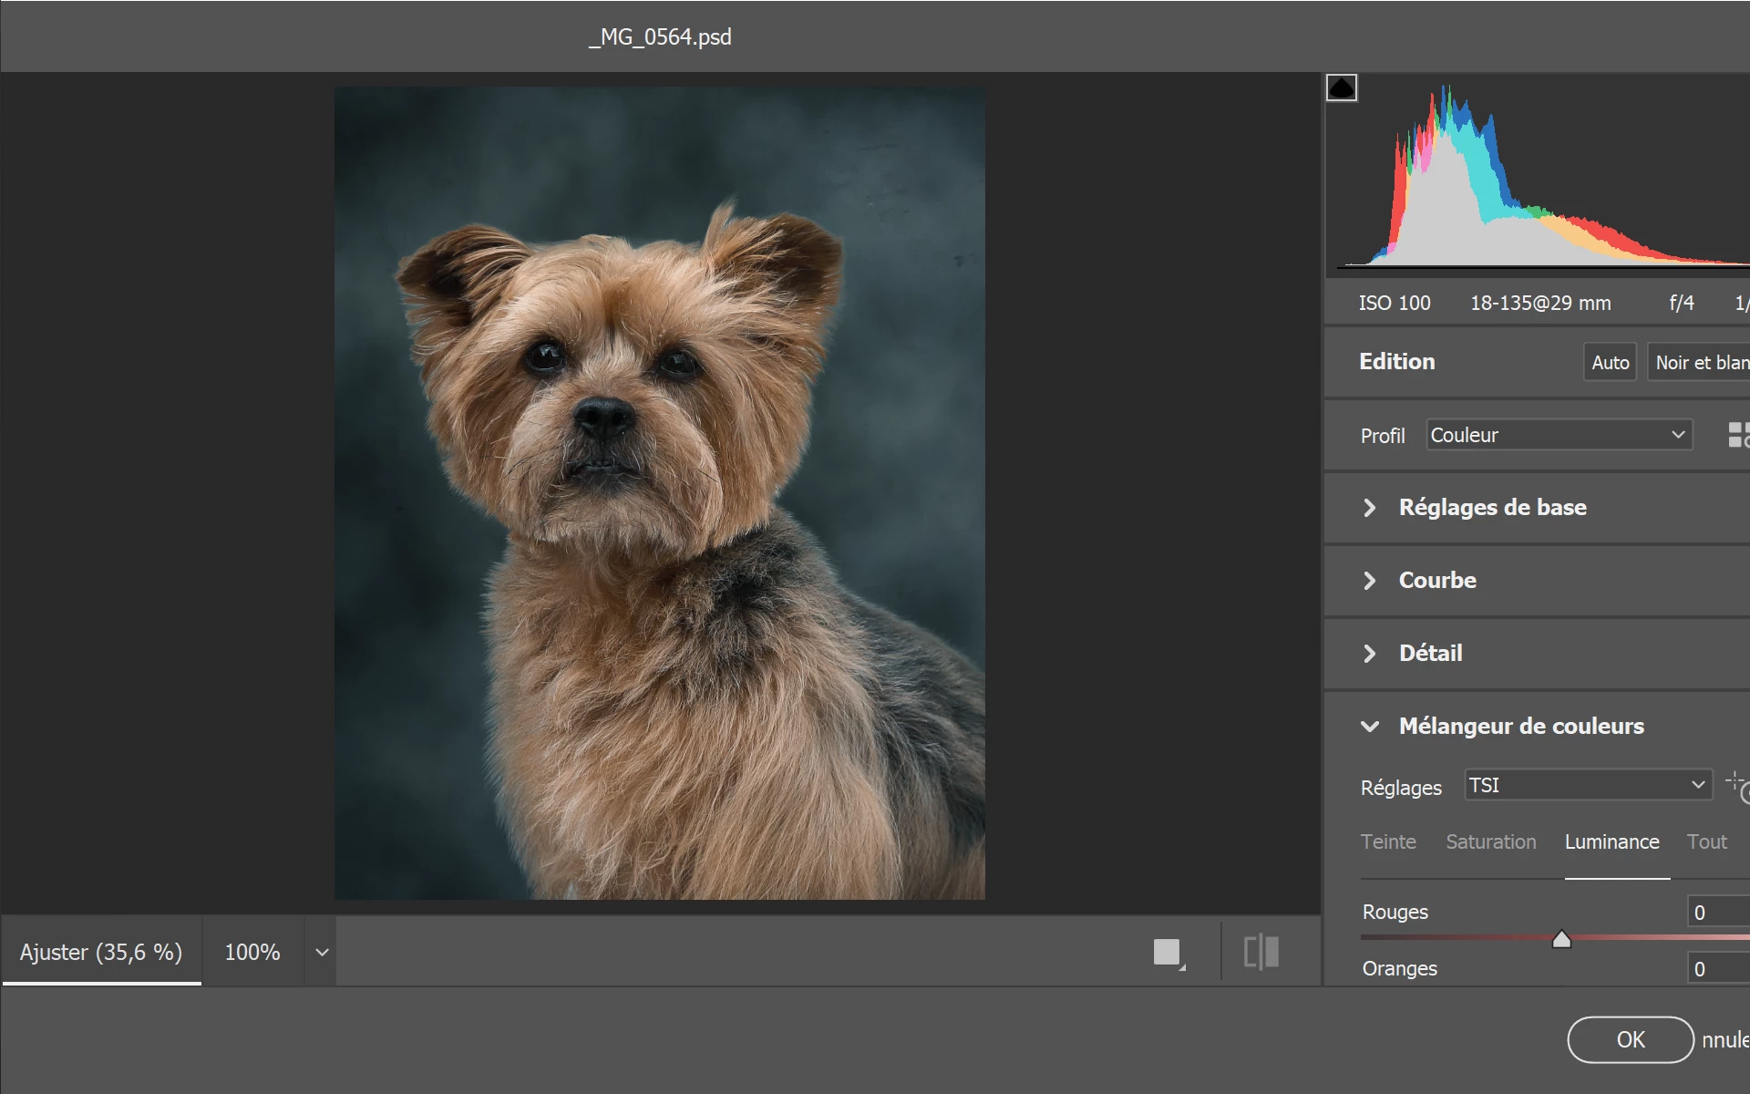The image size is (1750, 1094).
Task: Switch to the Saturation tab
Action: click(x=1490, y=841)
